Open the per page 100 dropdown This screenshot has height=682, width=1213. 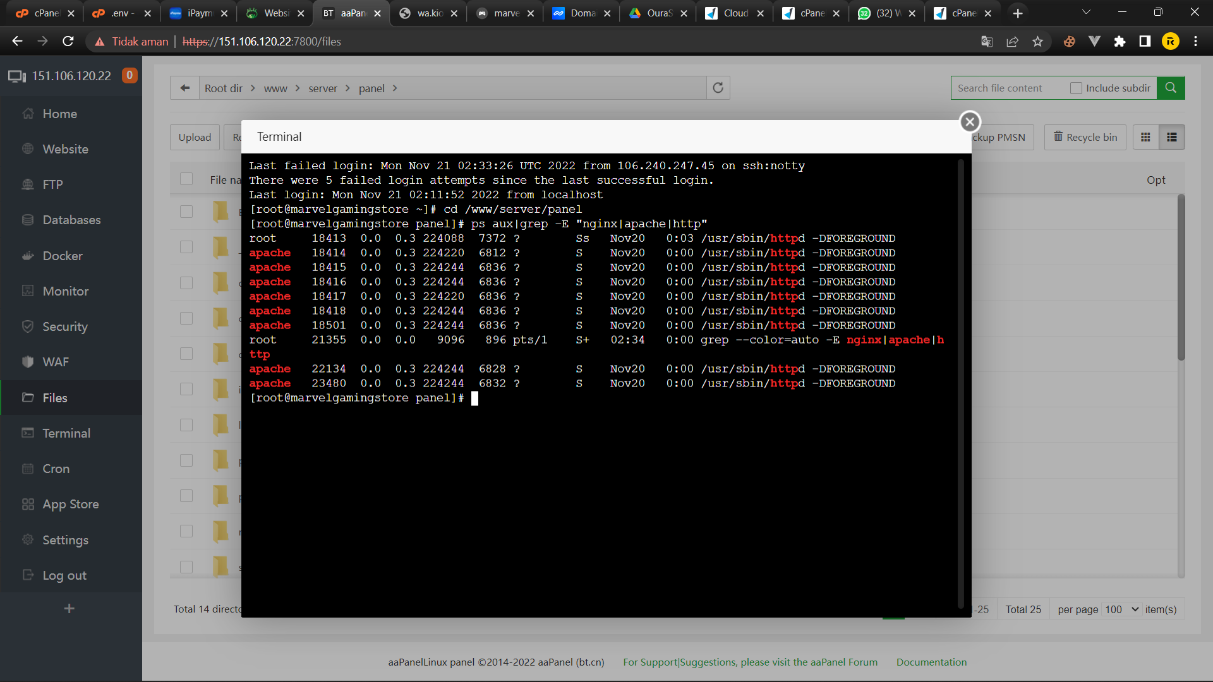tap(1121, 609)
